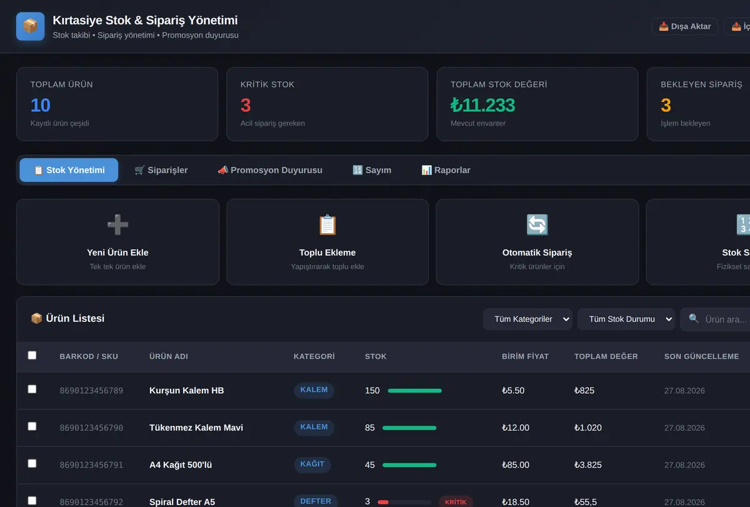750x507 pixels.
Task: Click barcode 8690123456791
Action: 91,465
